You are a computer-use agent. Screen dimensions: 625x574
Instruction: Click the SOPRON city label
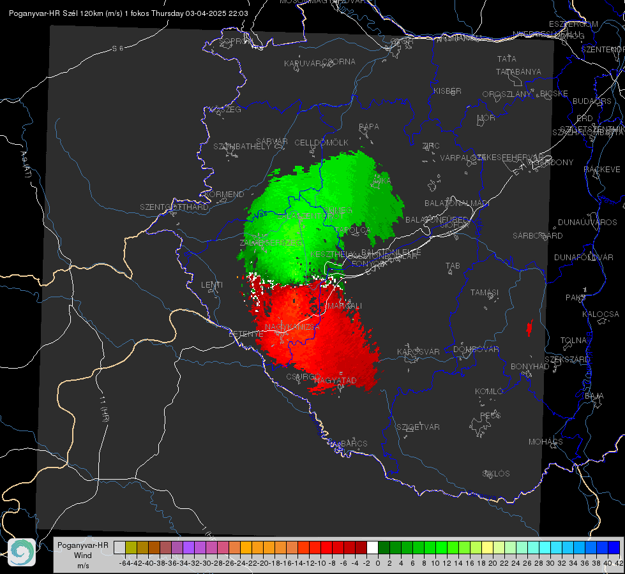tap(236, 41)
